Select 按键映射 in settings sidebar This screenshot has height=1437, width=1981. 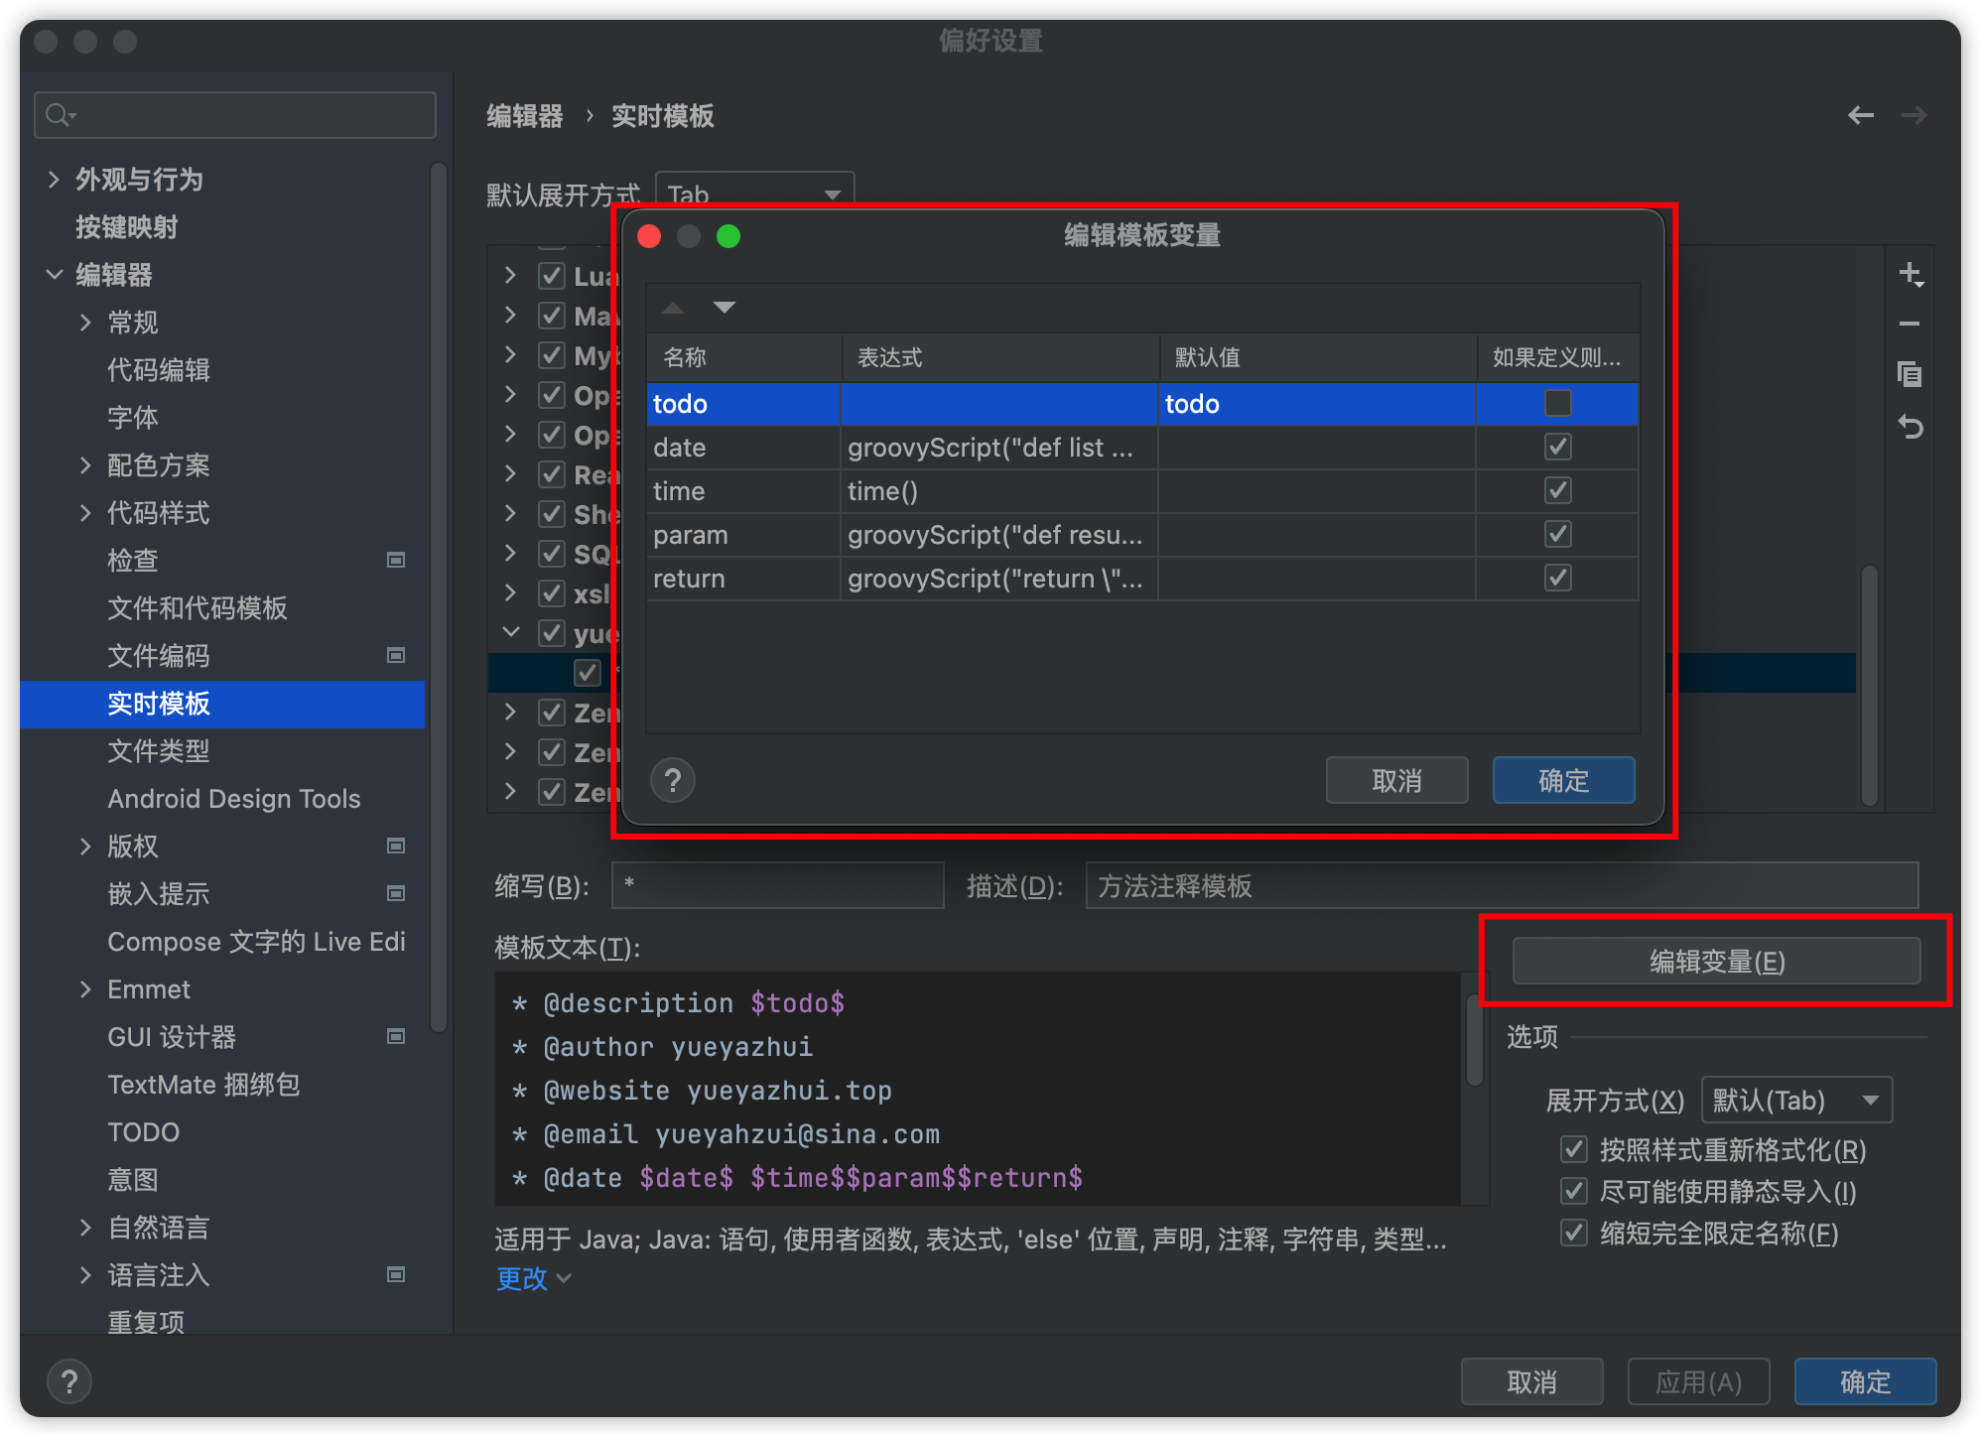pyautogui.click(x=127, y=227)
